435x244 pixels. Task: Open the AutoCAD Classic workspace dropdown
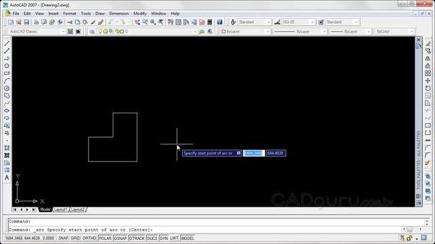63,32
